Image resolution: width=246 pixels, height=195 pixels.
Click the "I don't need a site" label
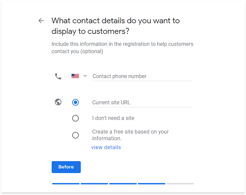click(113, 118)
